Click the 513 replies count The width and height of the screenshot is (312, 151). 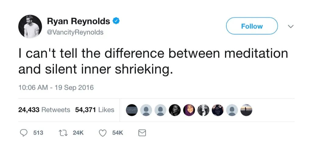pyautogui.click(x=38, y=133)
